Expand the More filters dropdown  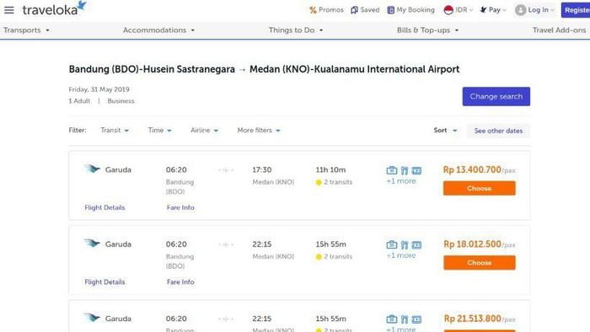(259, 130)
